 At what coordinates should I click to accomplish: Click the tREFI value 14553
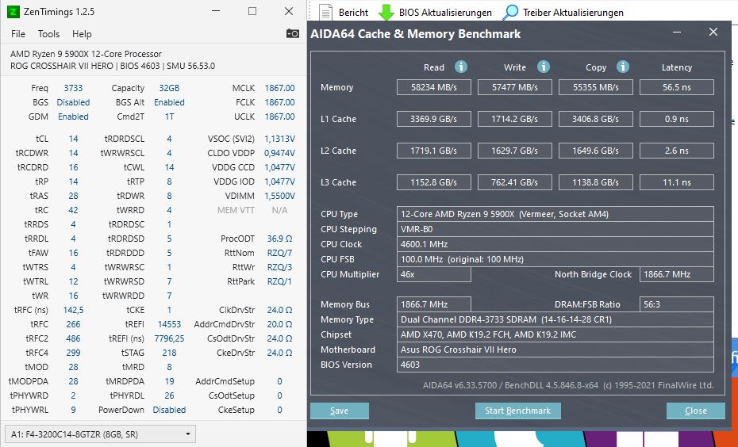pos(169,324)
